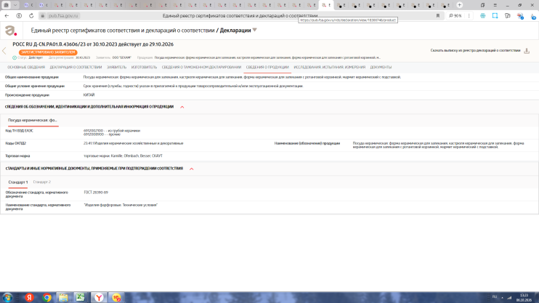Click the lock icon in the address bar
Screen dimensions: 539x303
click(x=43, y=16)
